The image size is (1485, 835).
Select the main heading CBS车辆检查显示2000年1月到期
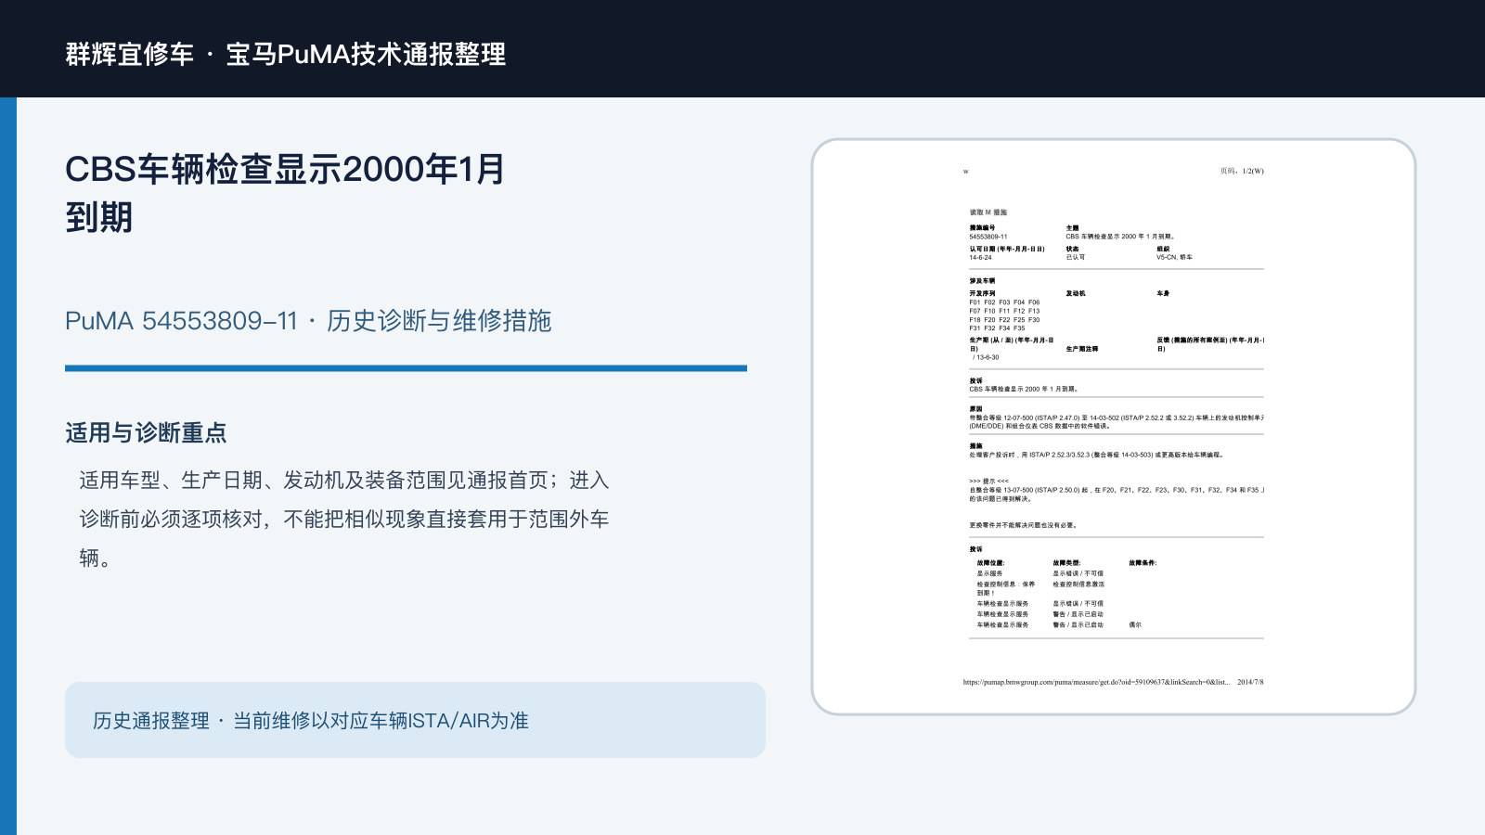point(285,193)
